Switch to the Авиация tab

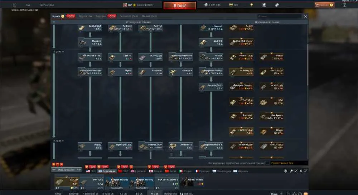click(101, 16)
